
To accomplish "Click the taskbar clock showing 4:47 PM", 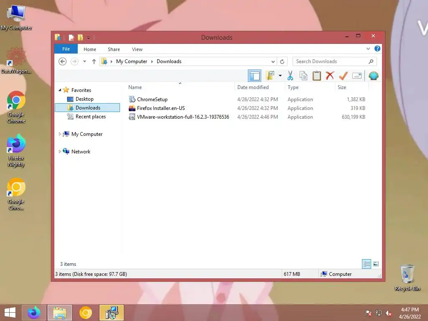I will 410,313.
